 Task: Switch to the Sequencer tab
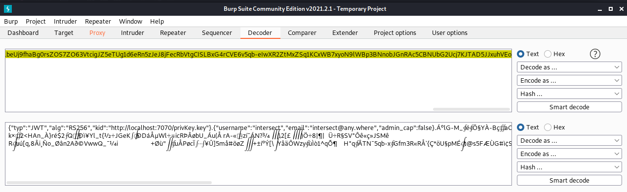pyautogui.click(x=217, y=33)
